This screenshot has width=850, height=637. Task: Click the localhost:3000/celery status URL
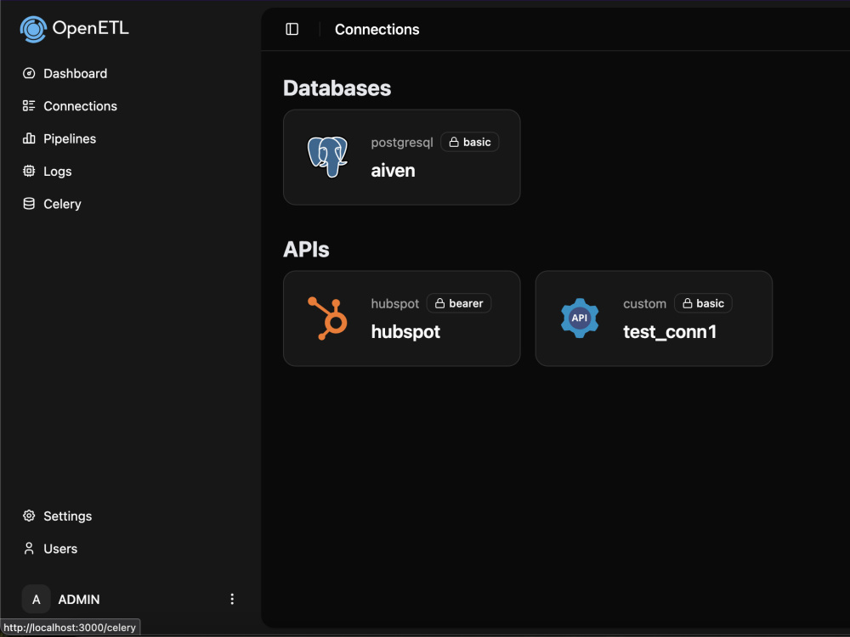coord(70,628)
